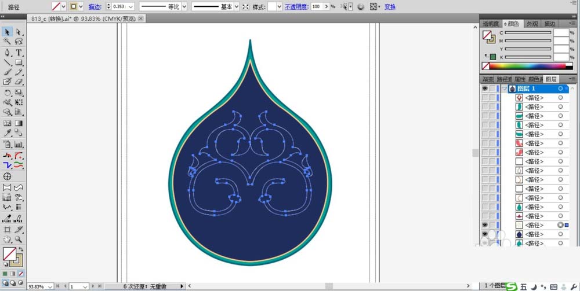This screenshot has width=580, height=291.
Task: Click target circle of selected cream path
Action: point(560,225)
